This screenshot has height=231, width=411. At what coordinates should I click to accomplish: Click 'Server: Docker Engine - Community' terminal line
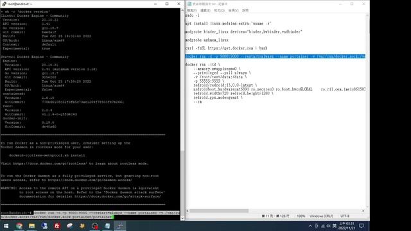click(x=35, y=57)
